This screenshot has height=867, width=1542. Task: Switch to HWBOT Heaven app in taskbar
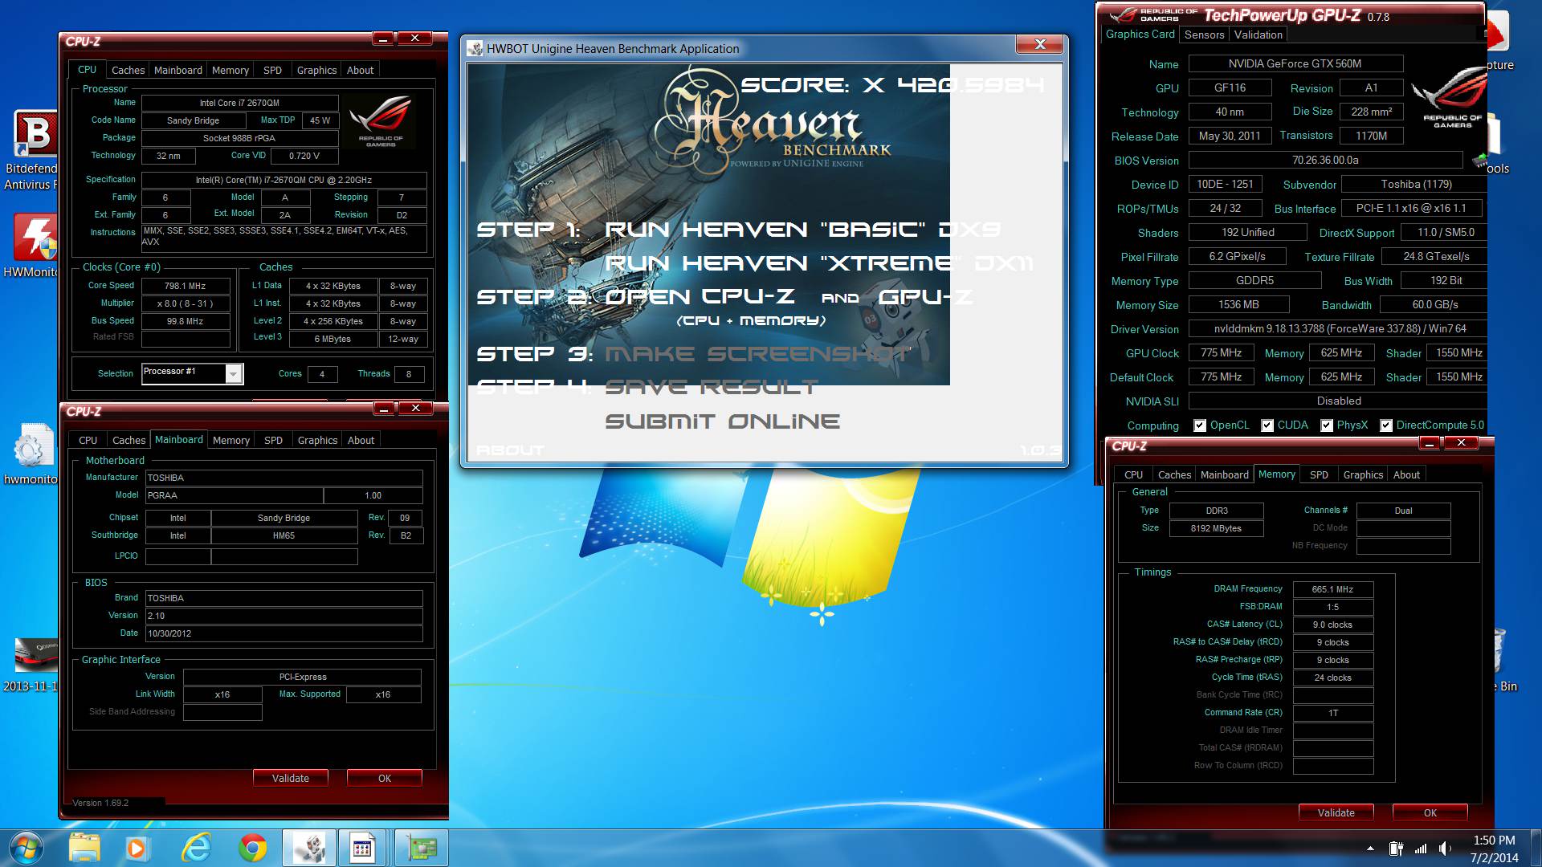click(309, 848)
